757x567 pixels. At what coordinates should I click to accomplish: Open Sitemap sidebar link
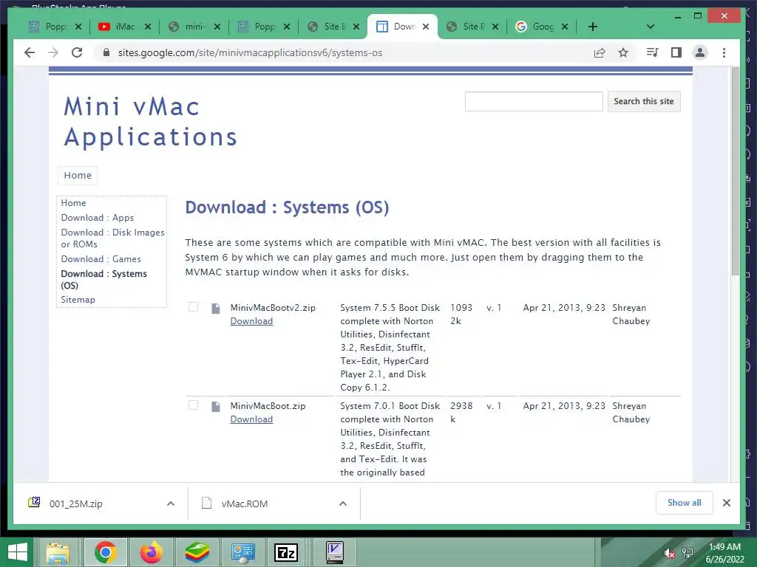pos(78,300)
